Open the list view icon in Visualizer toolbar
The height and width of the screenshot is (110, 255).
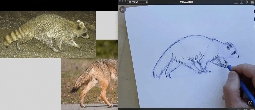[236, 2]
